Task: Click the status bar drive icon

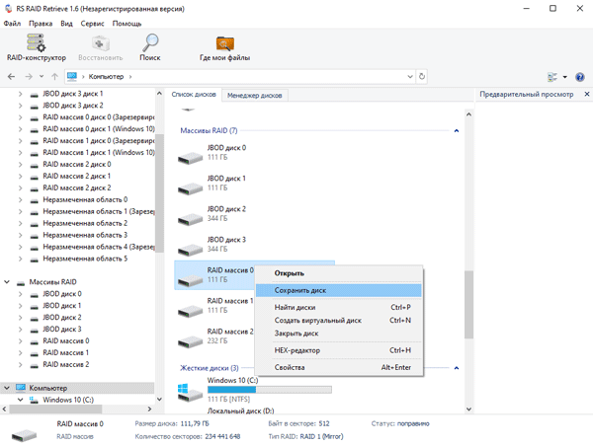Action: tap(24, 436)
